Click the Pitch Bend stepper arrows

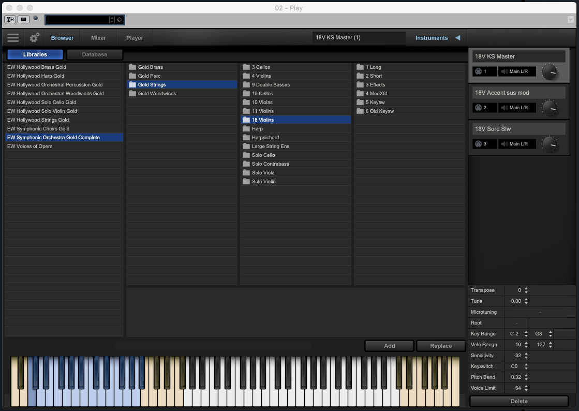coord(526,377)
